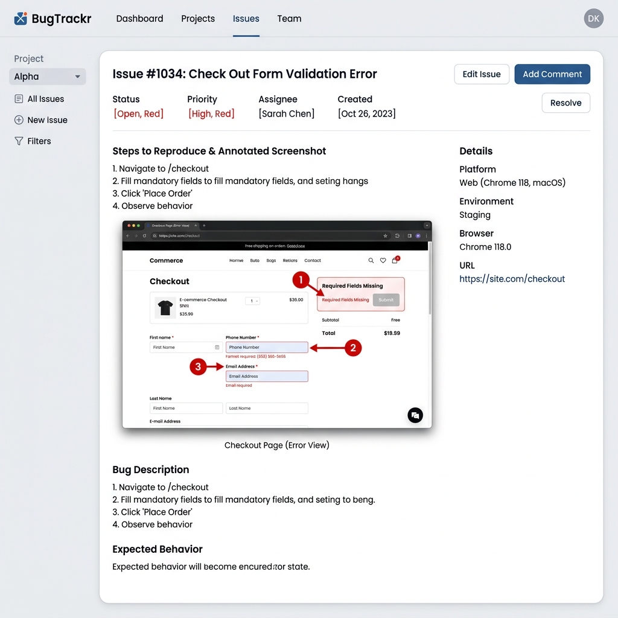Click the shopping bag cart icon
Screen dimensions: 618x618
tap(395, 260)
